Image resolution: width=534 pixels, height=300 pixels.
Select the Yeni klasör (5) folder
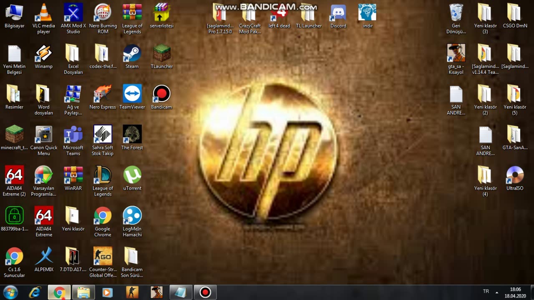(x=515, y=100)
